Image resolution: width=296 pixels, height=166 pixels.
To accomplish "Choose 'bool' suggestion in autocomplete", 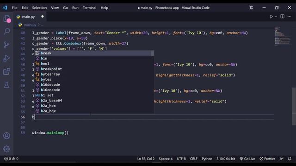I will click(94, 64).
